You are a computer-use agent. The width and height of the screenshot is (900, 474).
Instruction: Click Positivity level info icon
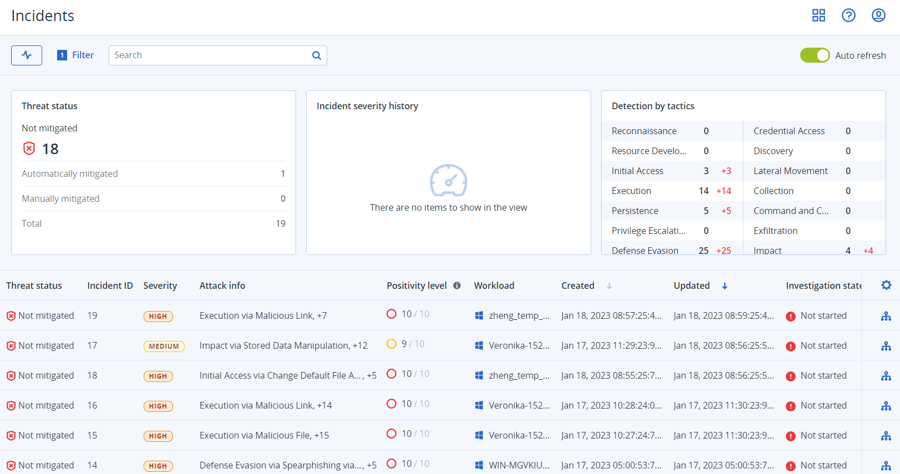457,286
